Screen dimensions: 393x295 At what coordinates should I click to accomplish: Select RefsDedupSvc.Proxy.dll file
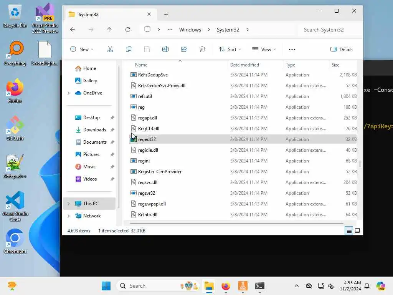(x=243, y=86)
